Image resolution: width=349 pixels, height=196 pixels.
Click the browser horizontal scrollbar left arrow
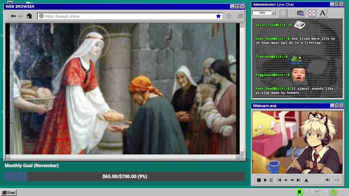(8, 157)
